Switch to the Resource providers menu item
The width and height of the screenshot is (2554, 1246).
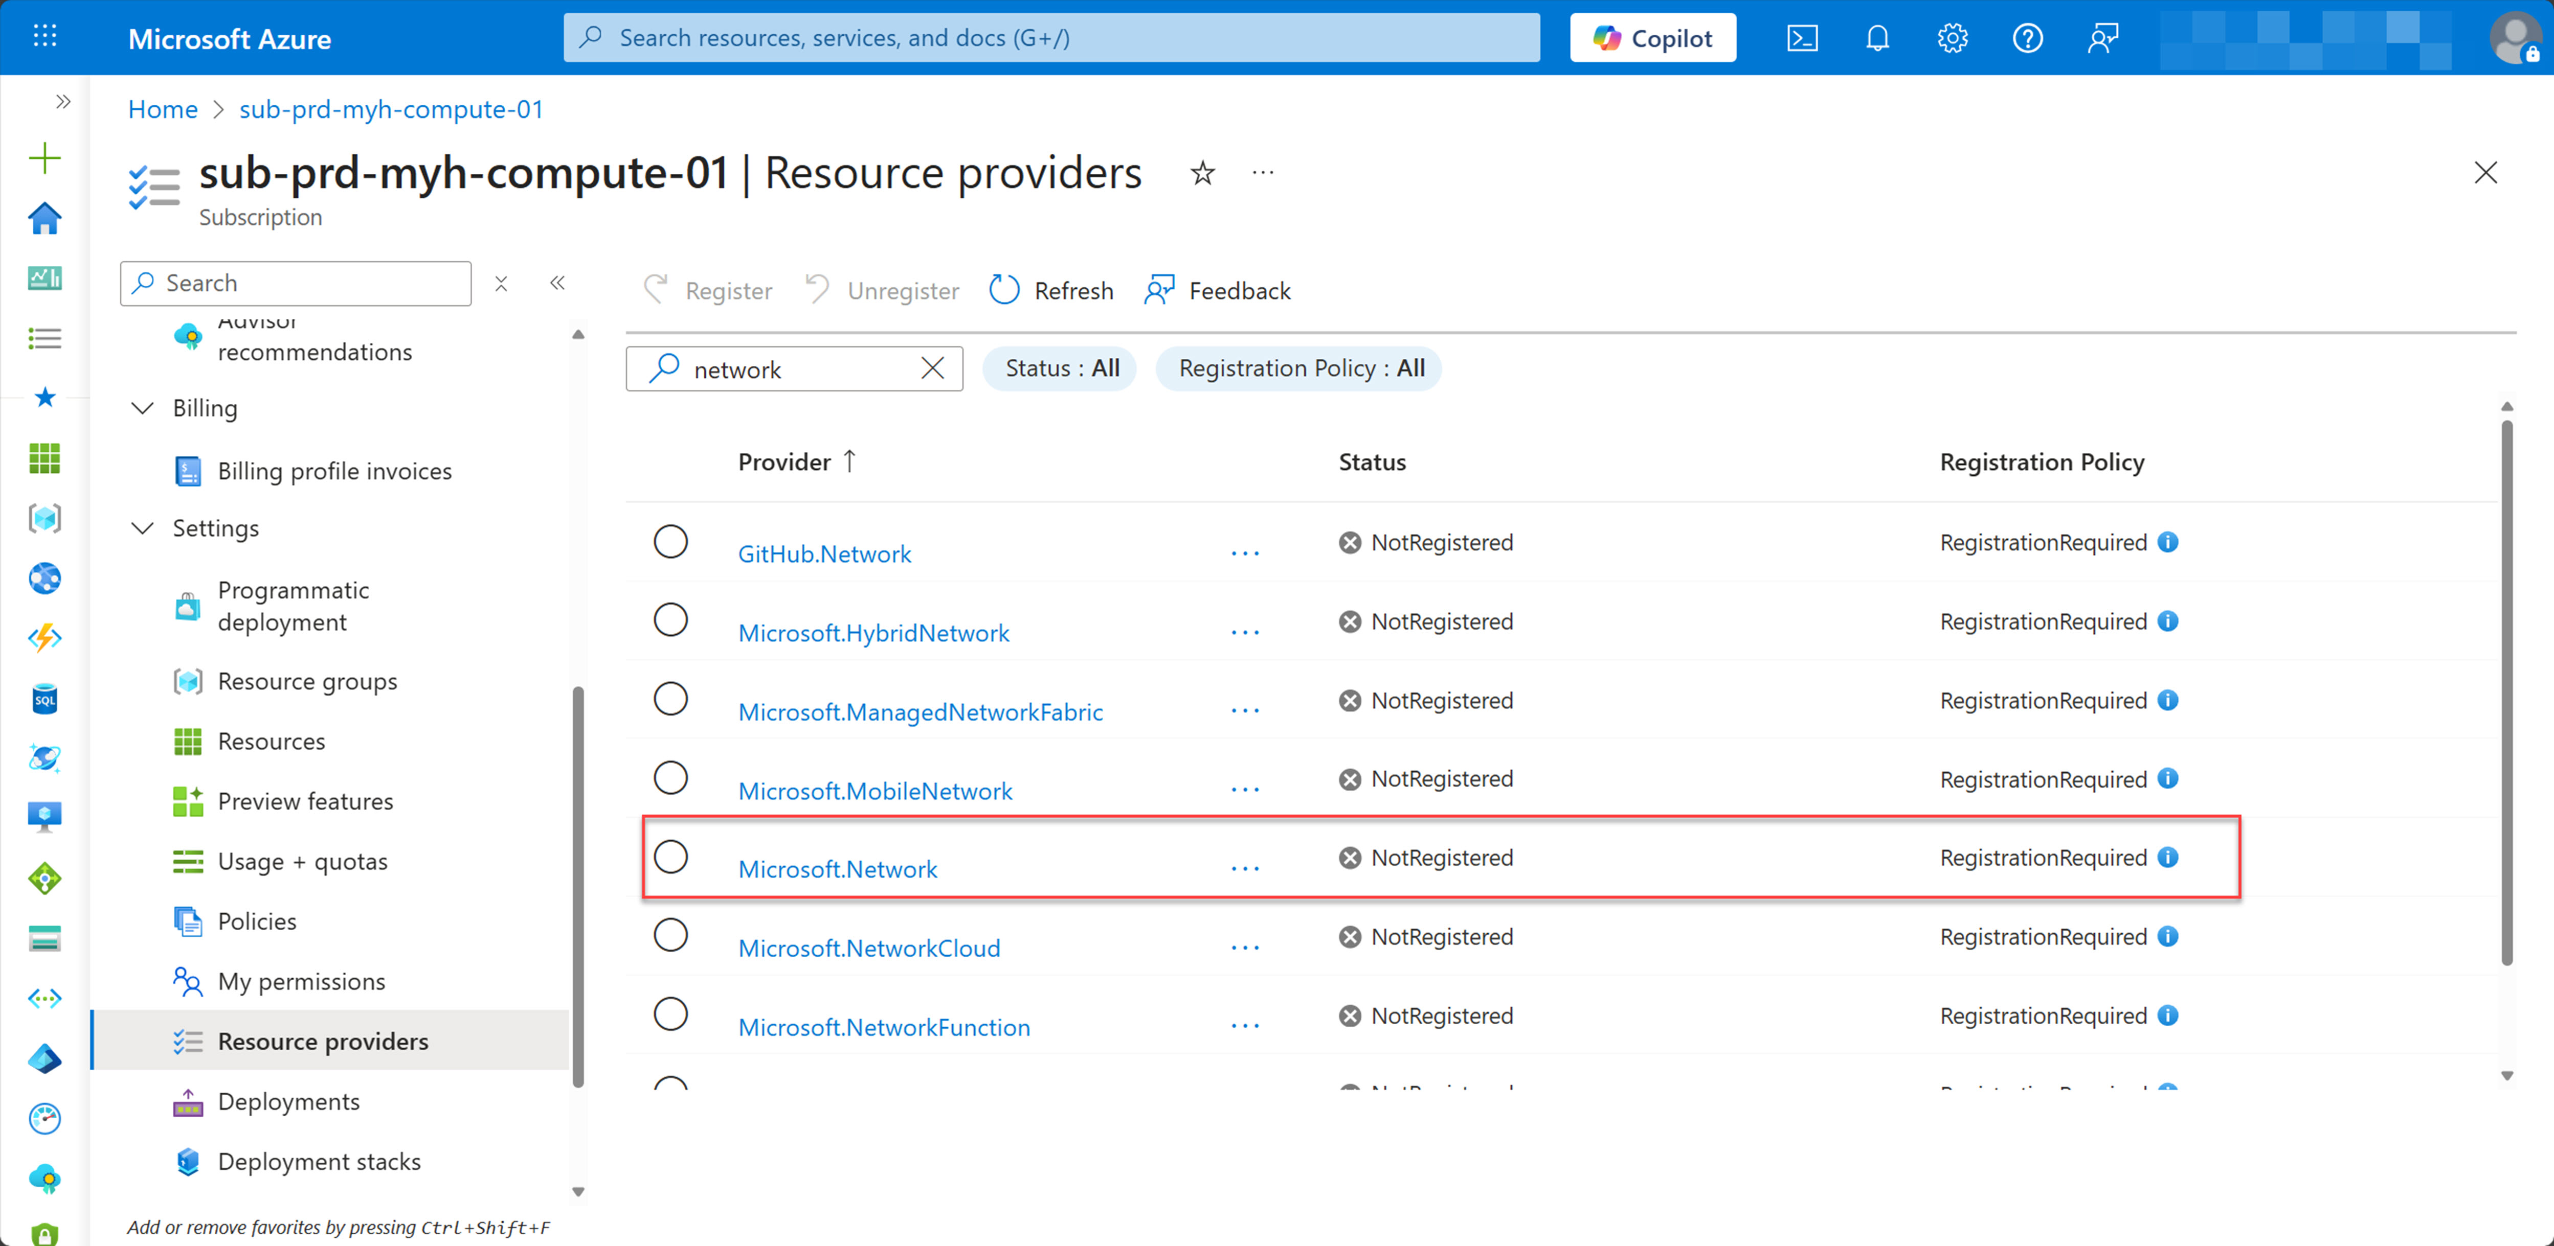pos(323,1041)
